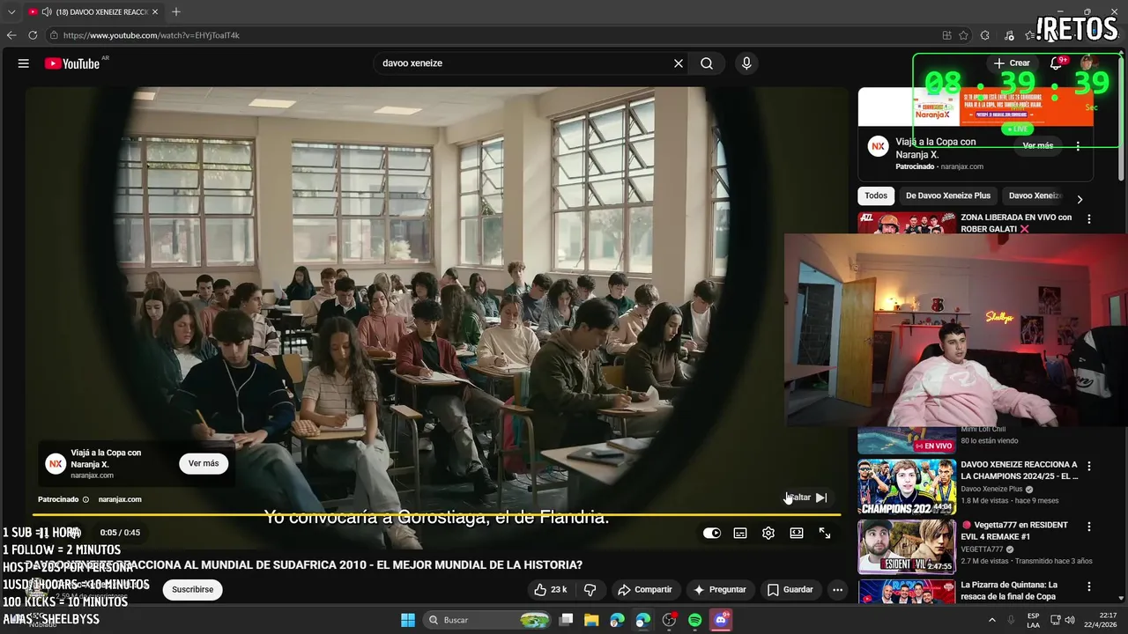The width and height of the screenshot is (1128, 634).
Task: Mute the tab via speaker icon
Action: coord(46,11)
